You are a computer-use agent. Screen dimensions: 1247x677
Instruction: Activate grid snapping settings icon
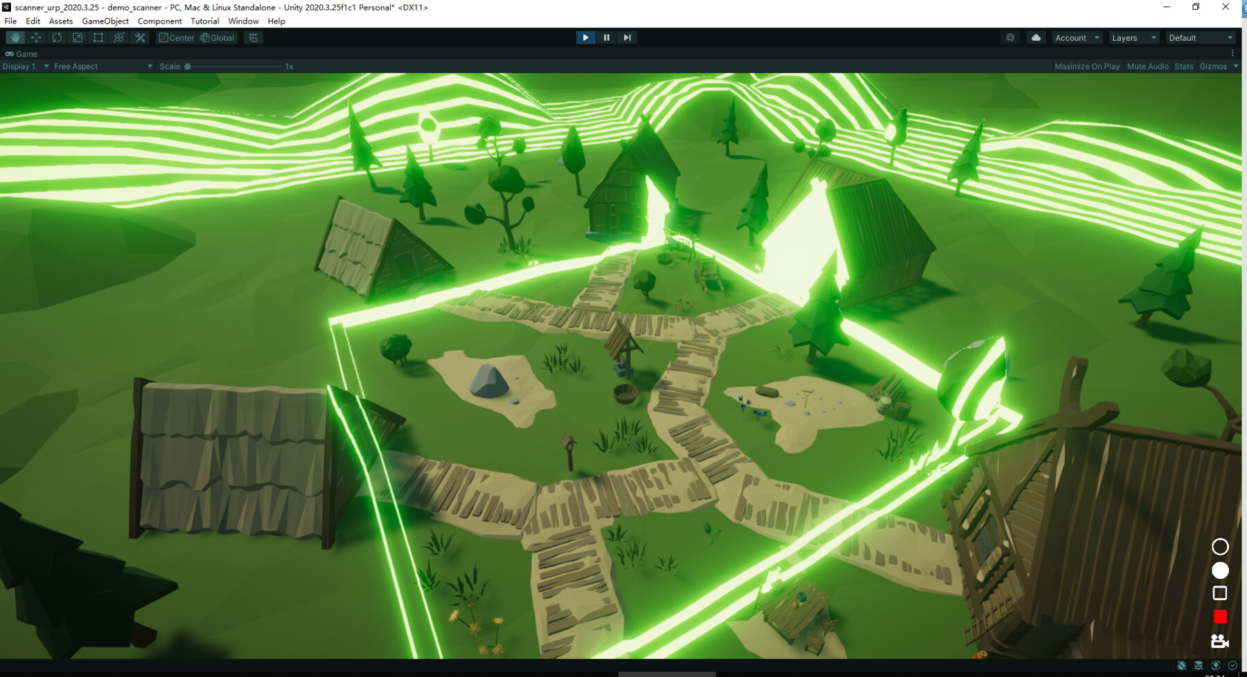(x=252, y=37)
